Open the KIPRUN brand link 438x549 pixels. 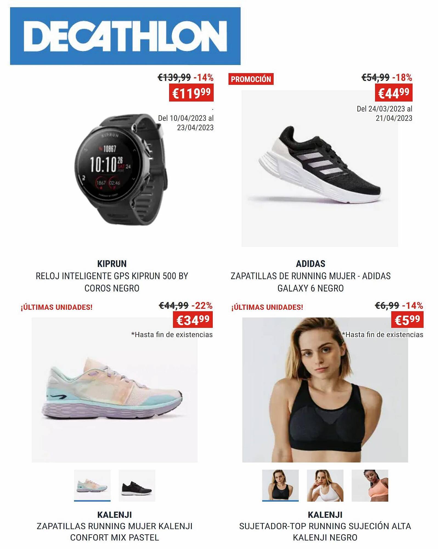click(x=112, y=264)
